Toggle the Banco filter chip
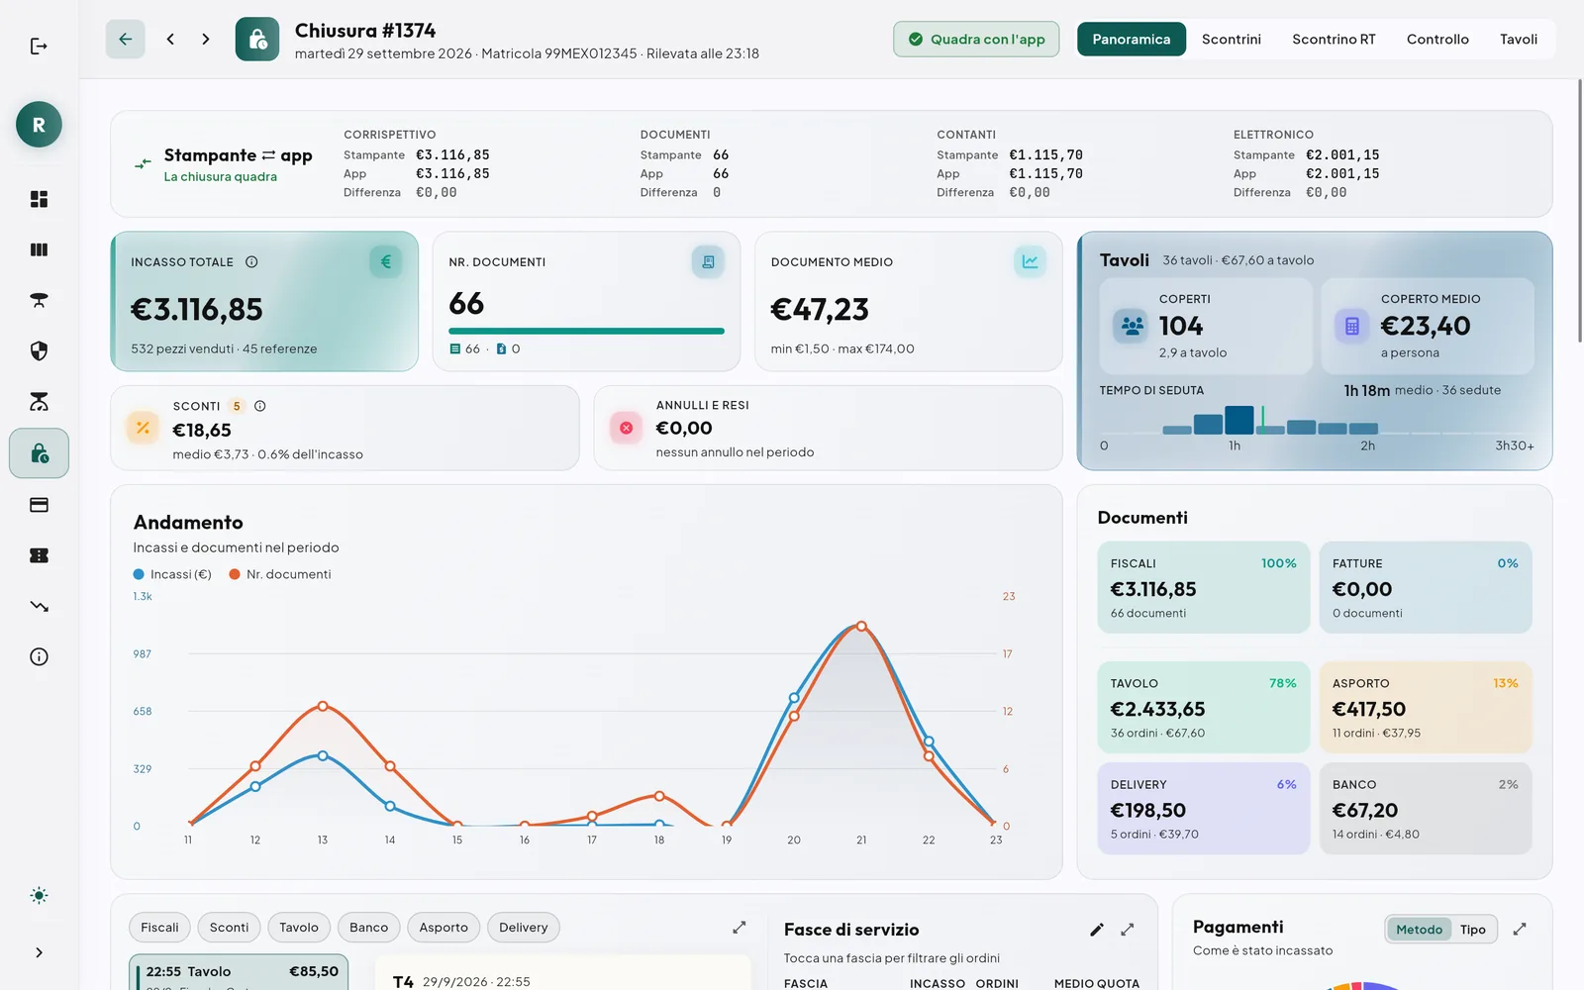 point(368,928)
